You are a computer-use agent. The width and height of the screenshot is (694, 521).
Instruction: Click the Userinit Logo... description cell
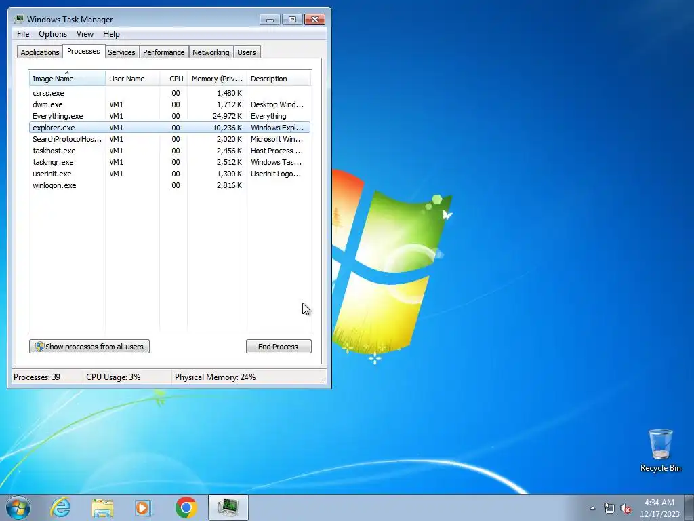(276, 174)
